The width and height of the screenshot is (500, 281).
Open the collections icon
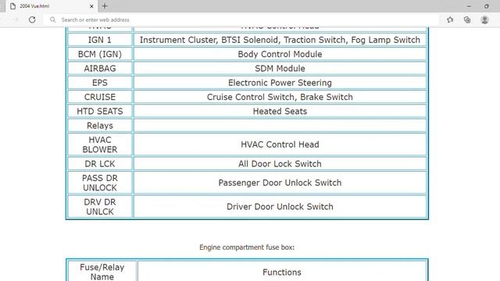[x=467, y=20]
